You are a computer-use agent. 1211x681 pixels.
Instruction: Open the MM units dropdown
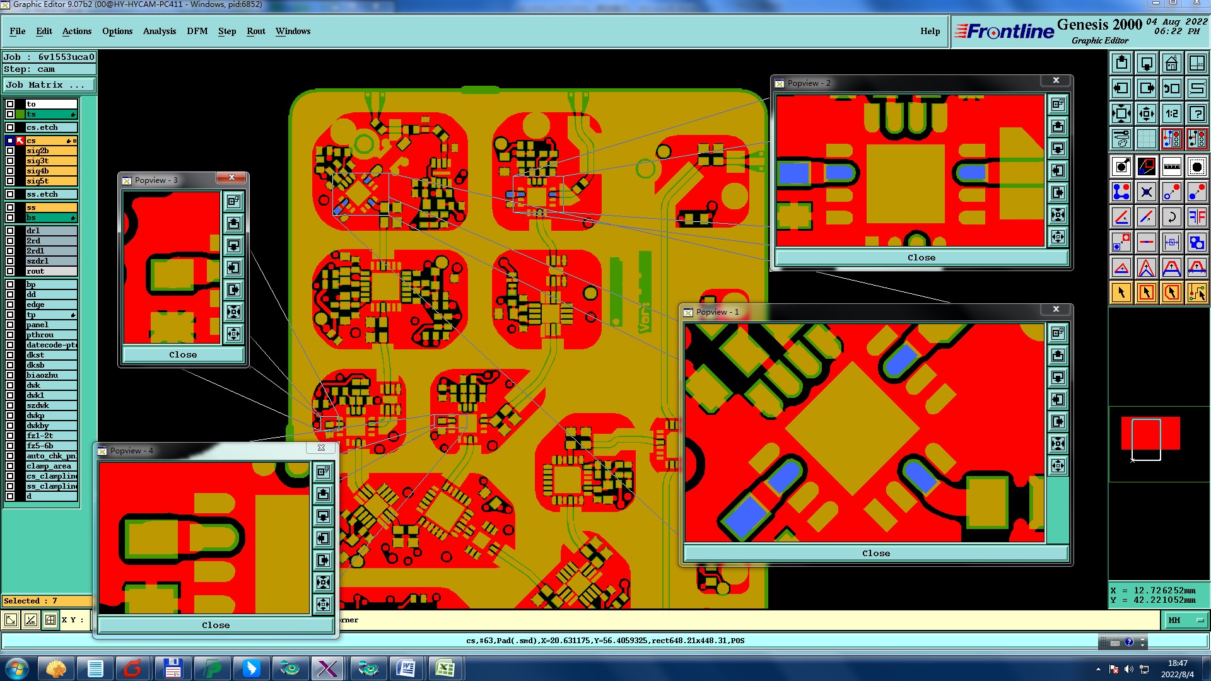tap(1185, 620)
